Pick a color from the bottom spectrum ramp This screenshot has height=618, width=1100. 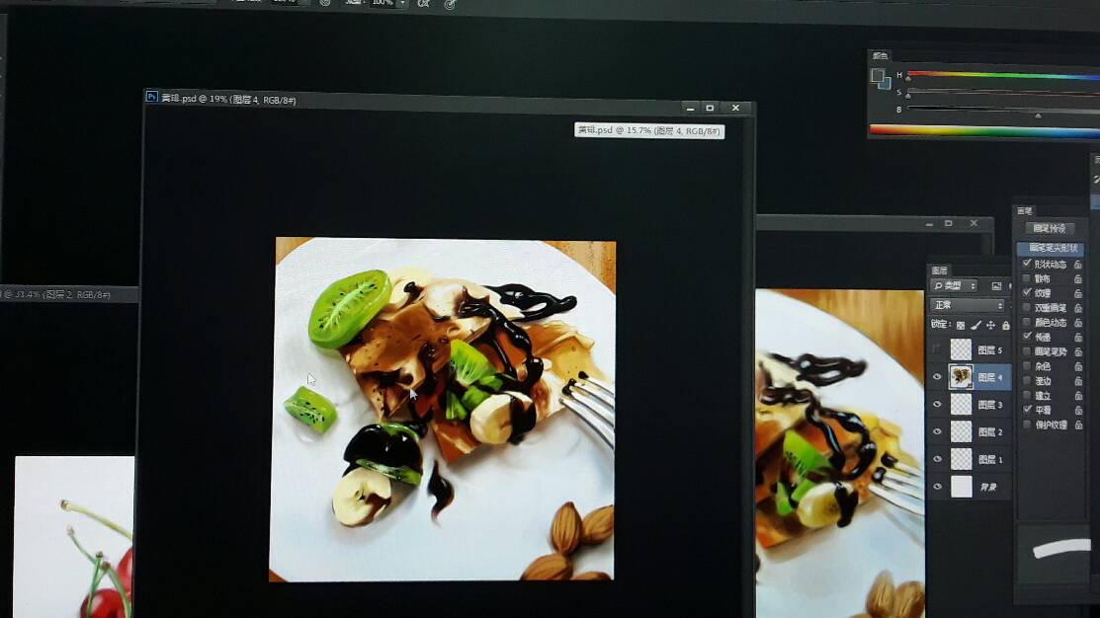[984, 130]
